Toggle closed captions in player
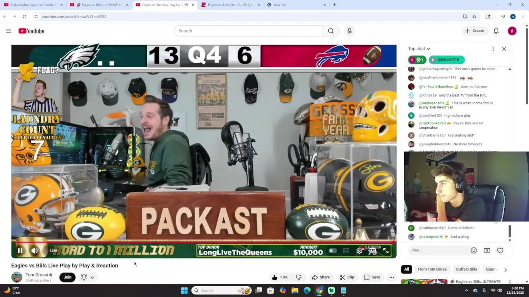Viewport: 529px width, 297px height. 346,250
